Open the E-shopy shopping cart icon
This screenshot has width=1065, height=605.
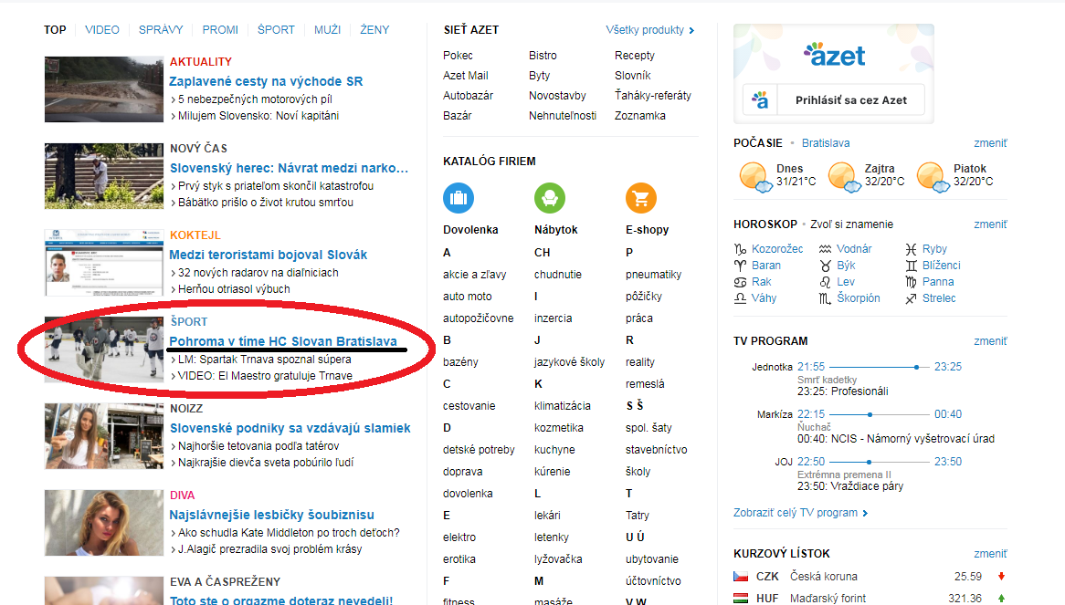tap(641, 198)
